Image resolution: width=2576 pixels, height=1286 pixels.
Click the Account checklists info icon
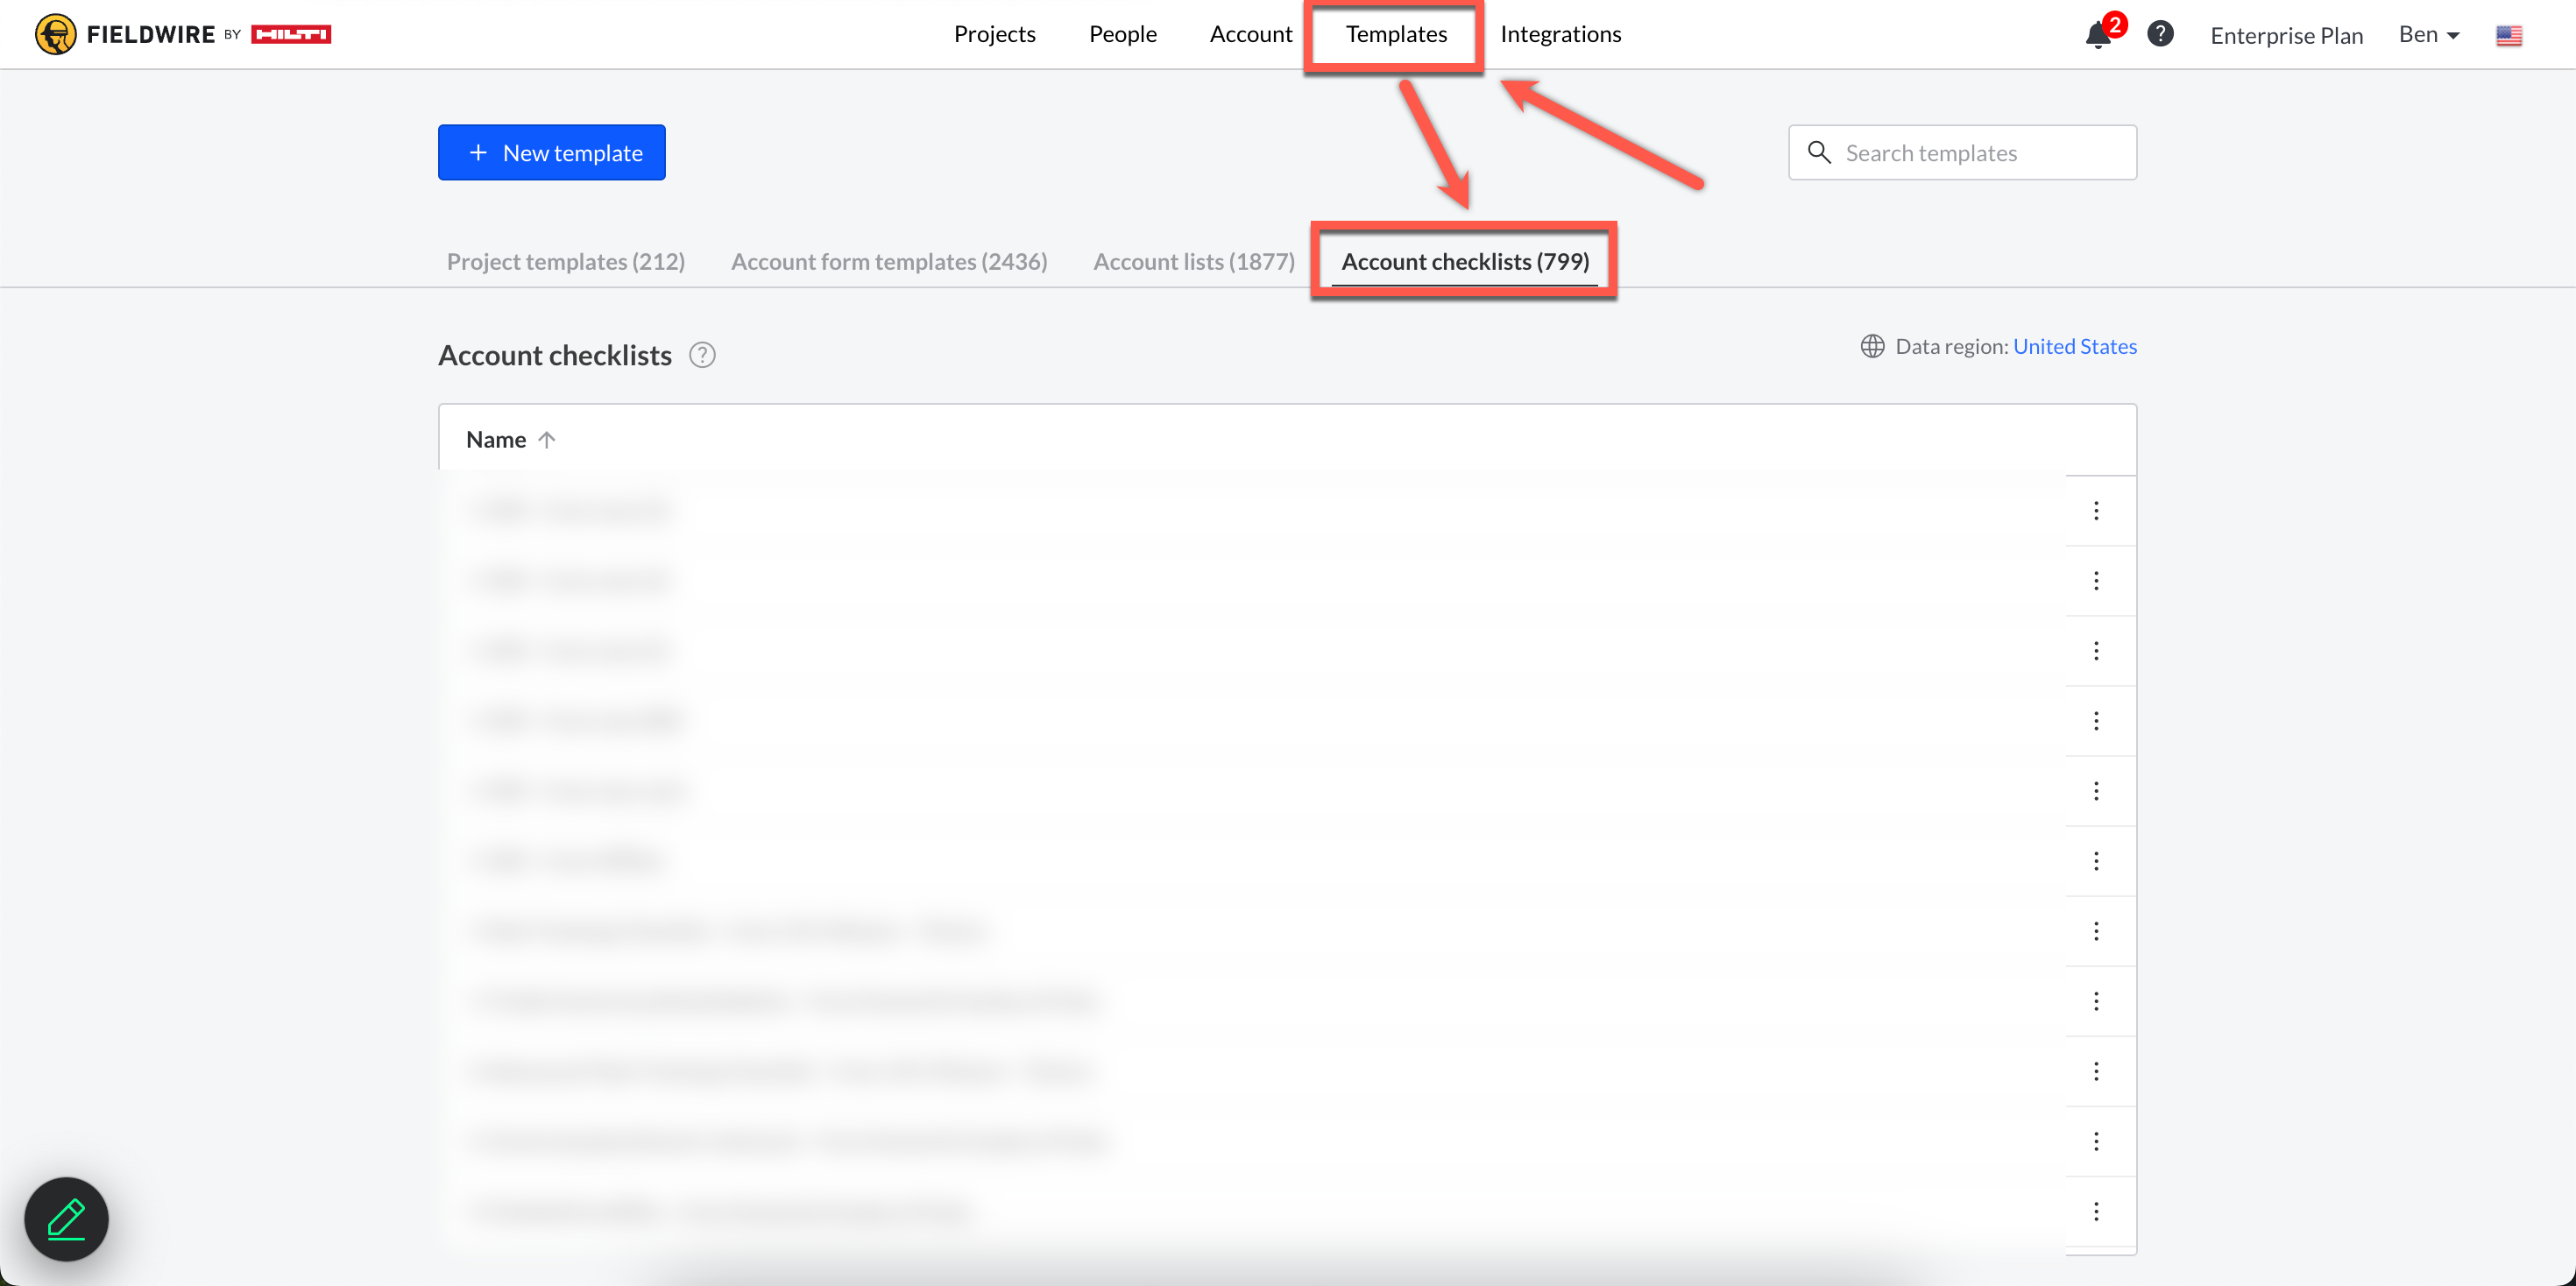pos(702,355)
